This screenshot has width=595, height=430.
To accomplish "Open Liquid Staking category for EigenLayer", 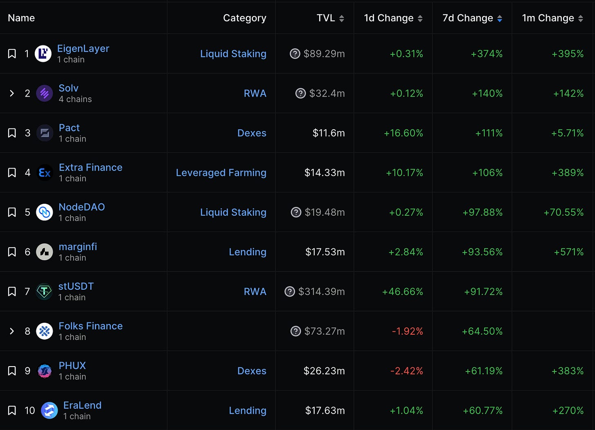I will pos(233,54).
